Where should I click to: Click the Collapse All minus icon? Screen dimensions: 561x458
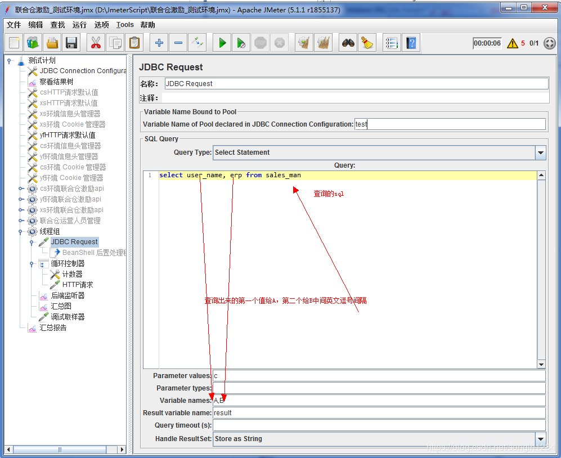178,43
